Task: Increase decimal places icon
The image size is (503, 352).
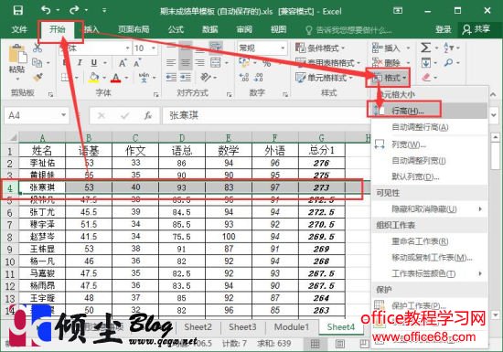Action: click(x=244, y=78)
